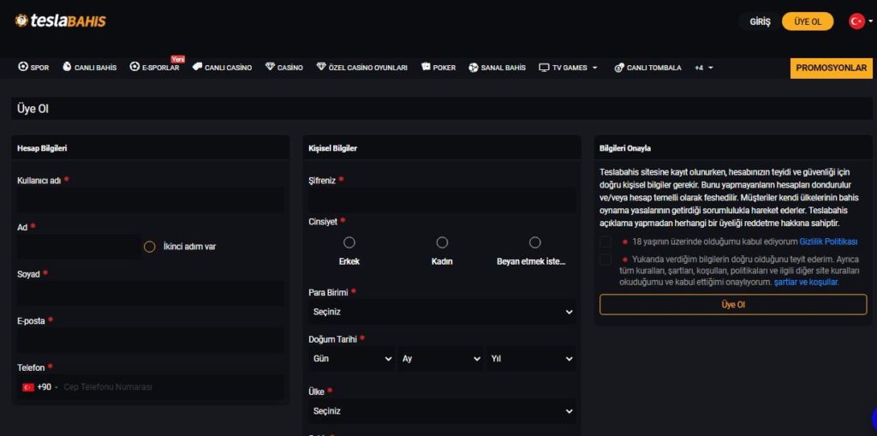Click the CANLI TOMBALA menu label
Viewport: 877px width, 436px height.
click(653, 68)
